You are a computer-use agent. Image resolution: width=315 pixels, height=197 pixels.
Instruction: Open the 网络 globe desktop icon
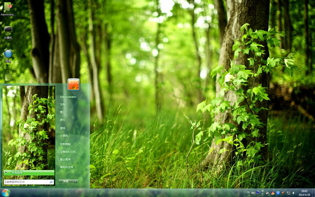coord(8,56)
